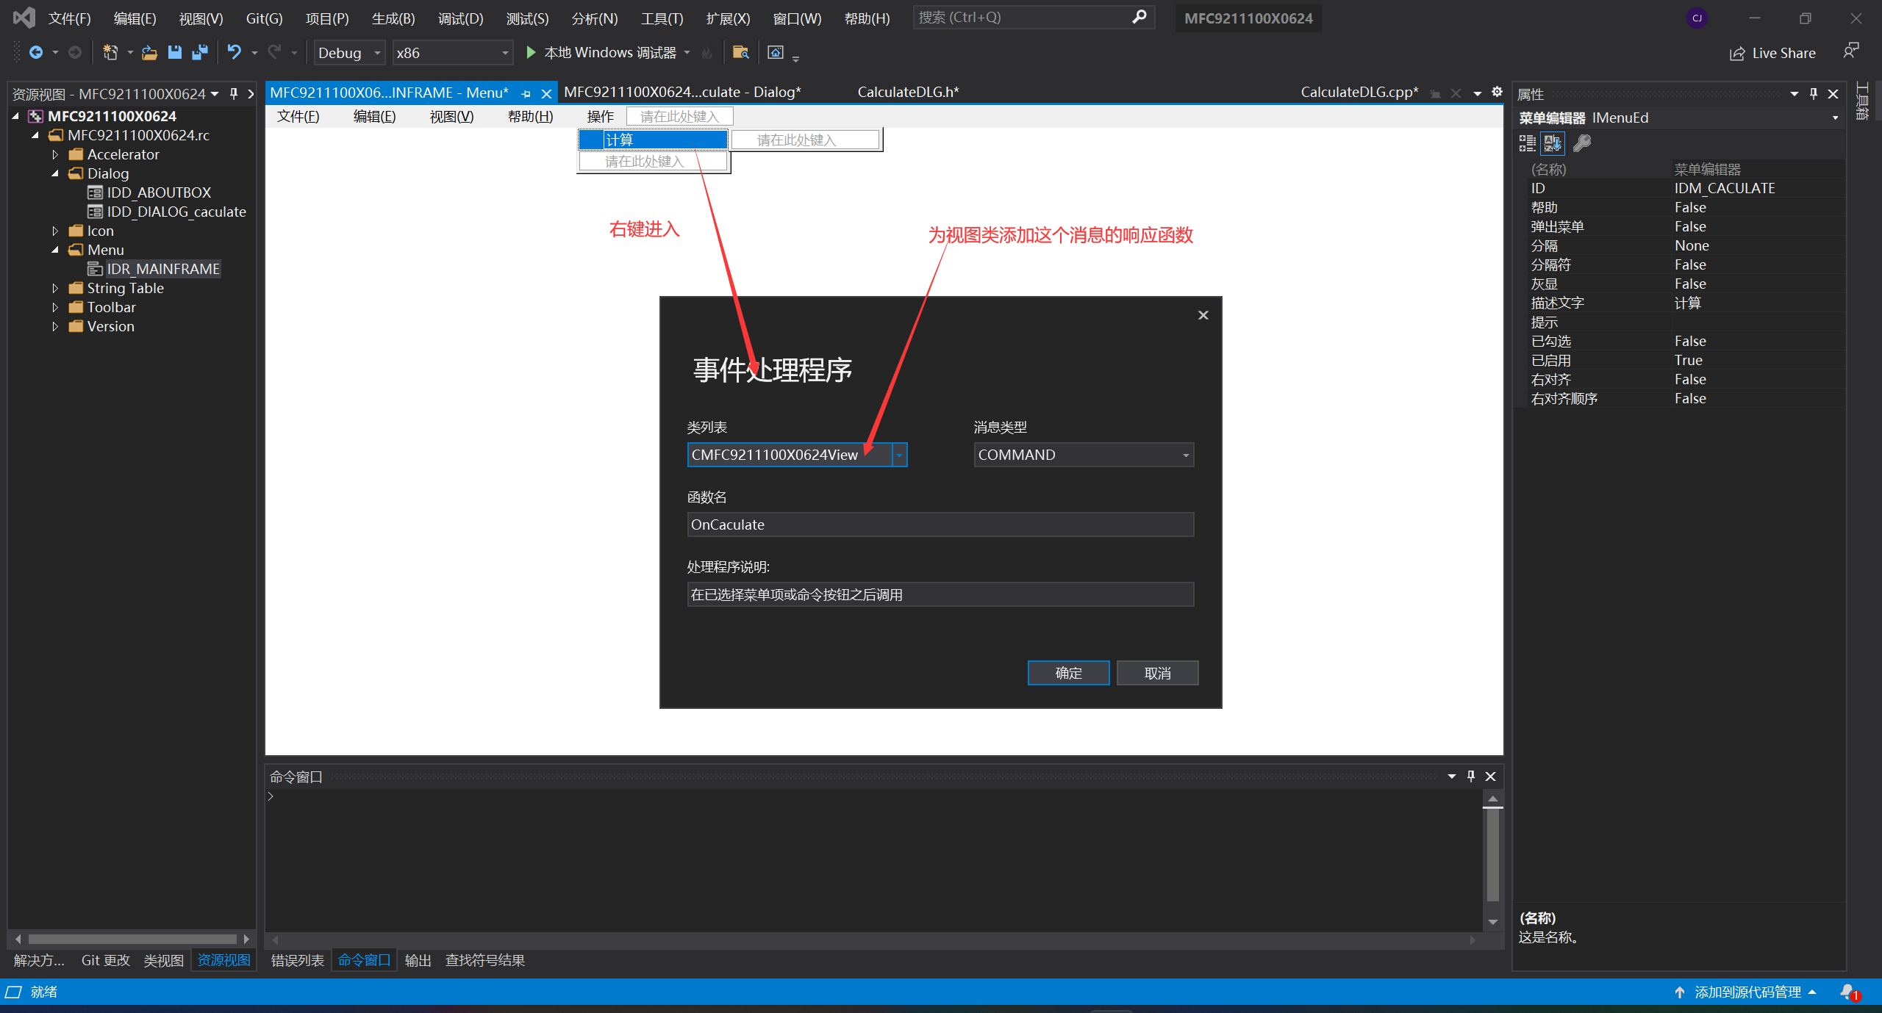Toggle auto-hide pin on command window
Image resolution: width=1882 pixels, height=1013 pixels.
pyautogui.click(x=1471, y=776)
